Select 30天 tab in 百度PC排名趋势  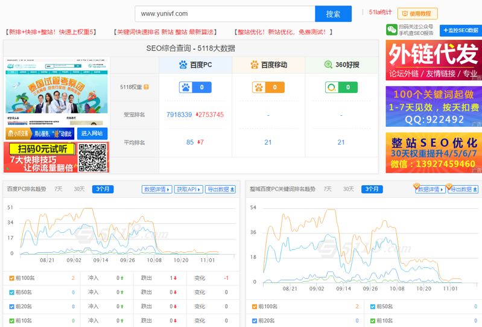click(x=79, y=189)
